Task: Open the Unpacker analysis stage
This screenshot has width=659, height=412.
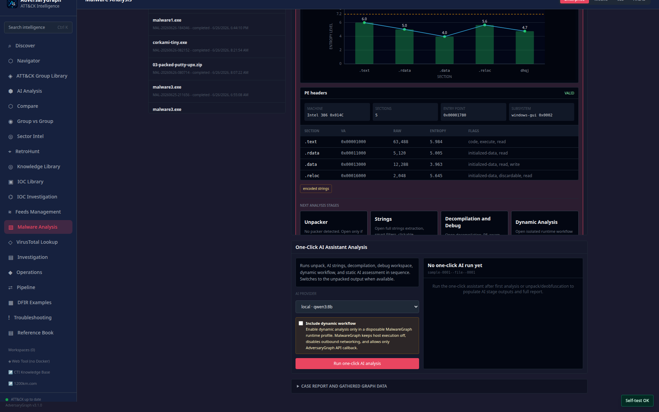Action: coord(334,223)
